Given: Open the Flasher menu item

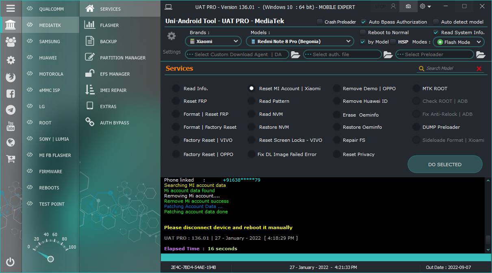Looking at the screenshot, I should [x=109, y=25].
